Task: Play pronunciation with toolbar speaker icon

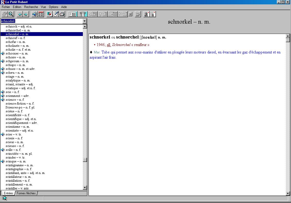Action: pos(34,14)
